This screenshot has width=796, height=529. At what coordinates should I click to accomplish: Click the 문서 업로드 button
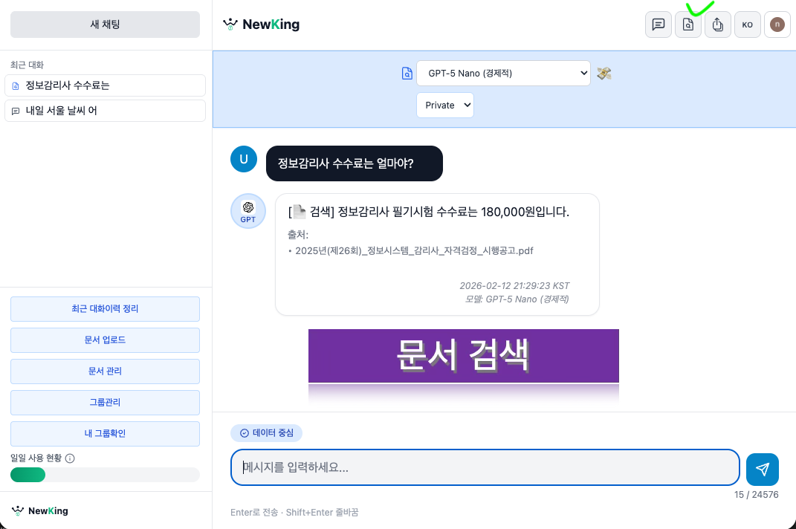[x=105, y=340]
